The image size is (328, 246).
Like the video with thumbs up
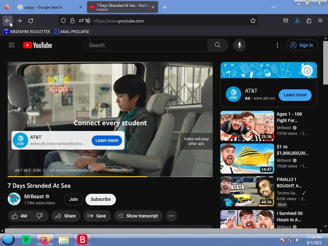[x=19, y=216]
